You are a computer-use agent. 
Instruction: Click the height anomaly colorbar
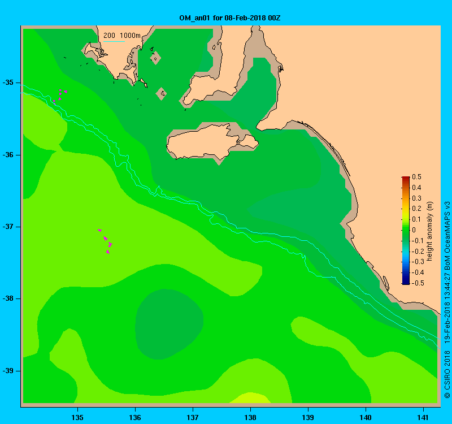[x=406, y=231]
